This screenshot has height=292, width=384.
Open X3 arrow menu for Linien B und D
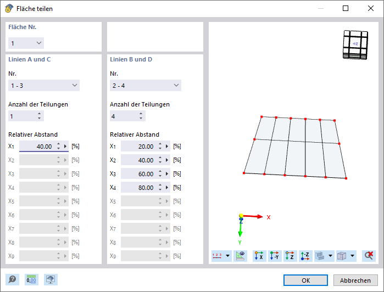pos(167,174)
